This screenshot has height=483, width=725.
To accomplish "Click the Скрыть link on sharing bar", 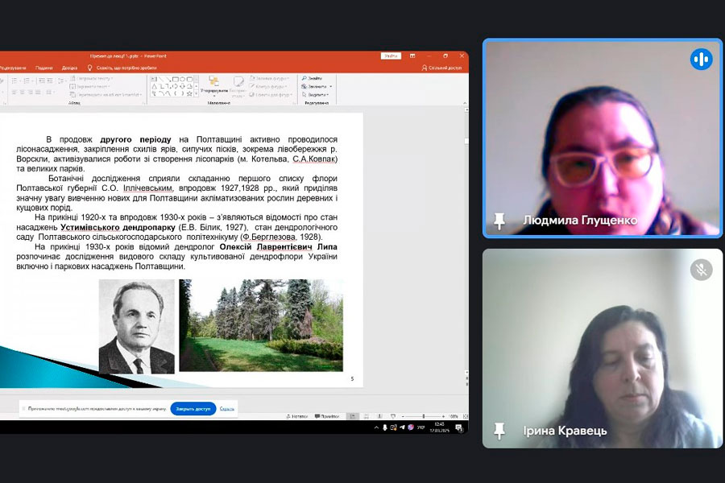I will point(226,409).
